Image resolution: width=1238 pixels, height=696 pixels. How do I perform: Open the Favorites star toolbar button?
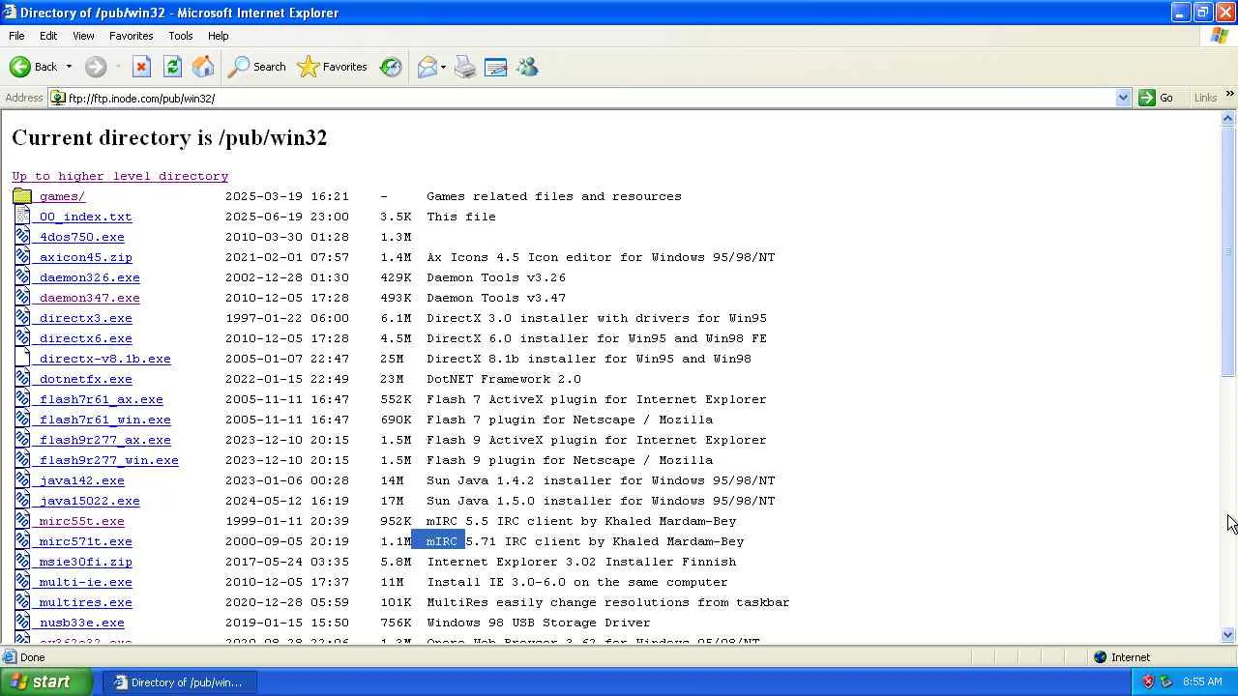click(x=332, y=67)
